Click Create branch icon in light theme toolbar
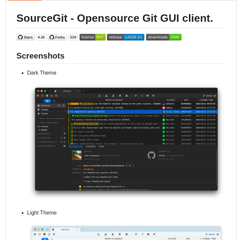Screen dimensions: 242x240 pyautogui.click(x=136, y=234)
